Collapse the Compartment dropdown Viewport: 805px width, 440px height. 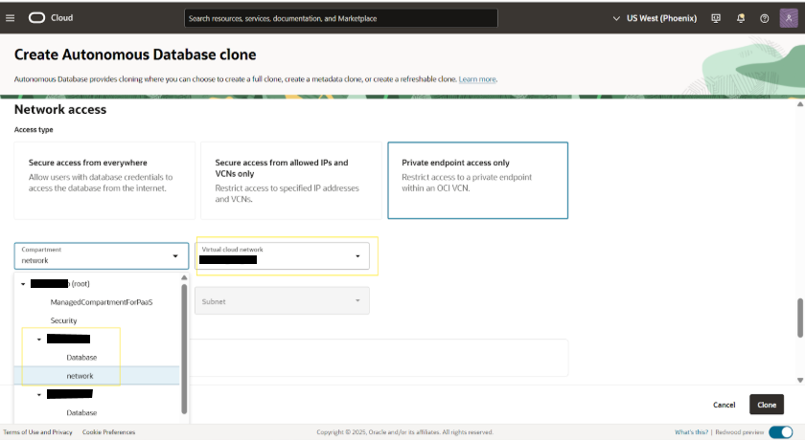174,255
